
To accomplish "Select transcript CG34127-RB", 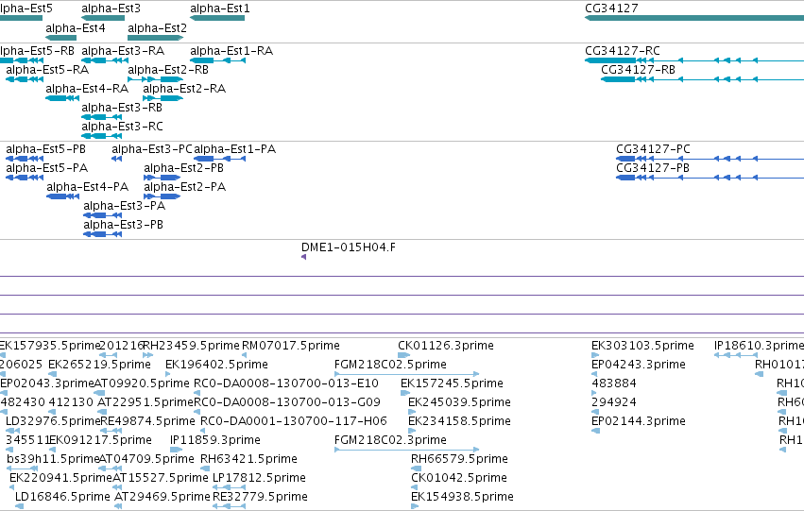I will (x=703, y=79).
